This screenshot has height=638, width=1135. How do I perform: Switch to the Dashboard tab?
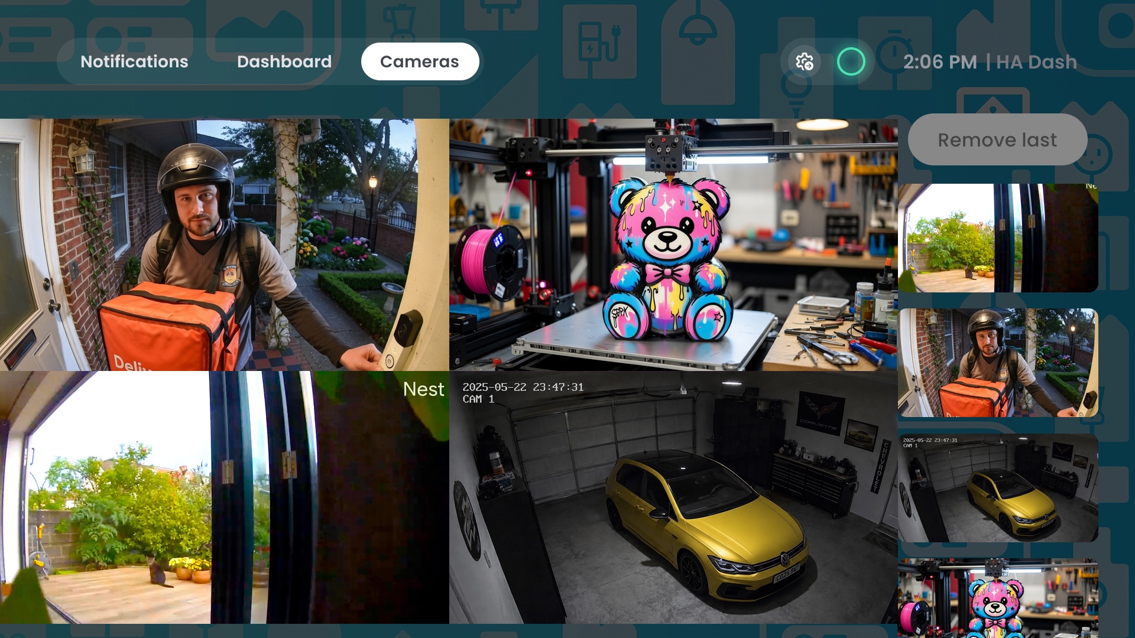coord(284,61)
